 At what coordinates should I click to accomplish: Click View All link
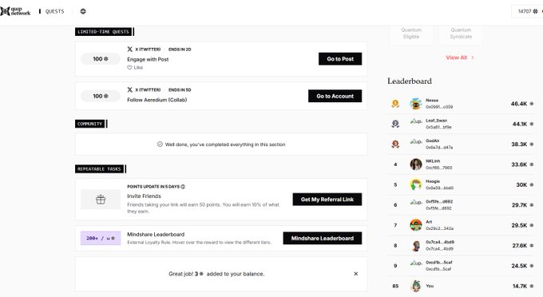coord(457,57)
